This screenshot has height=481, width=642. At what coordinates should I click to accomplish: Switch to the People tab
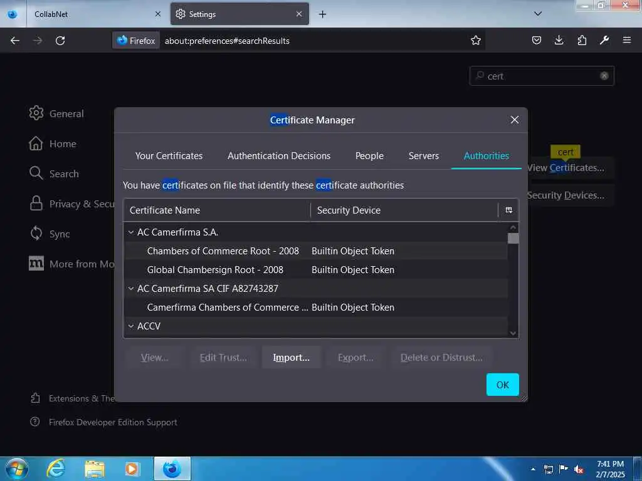(369, 155)
